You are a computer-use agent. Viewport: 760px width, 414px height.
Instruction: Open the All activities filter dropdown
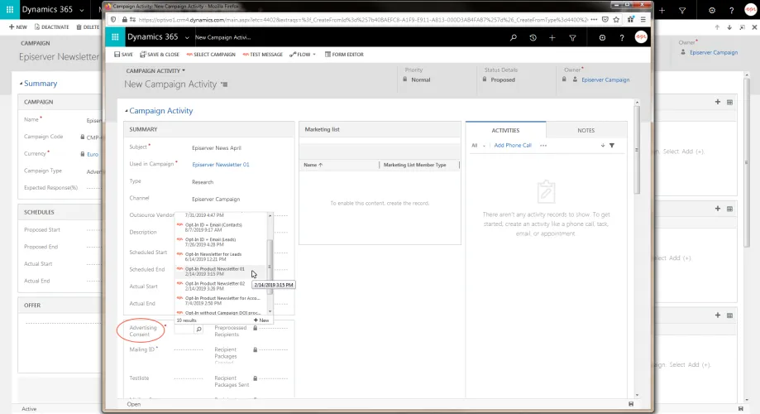pyautogui.click(x=478, y=145)
